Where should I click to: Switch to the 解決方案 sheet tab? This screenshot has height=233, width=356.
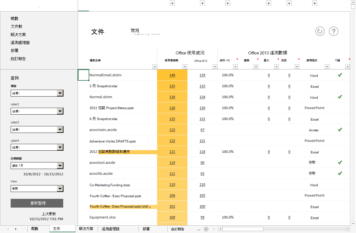click(x=86, y=229)
